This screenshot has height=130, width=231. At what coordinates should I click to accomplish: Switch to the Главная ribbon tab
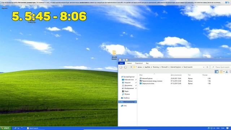(x=129, y=63)
